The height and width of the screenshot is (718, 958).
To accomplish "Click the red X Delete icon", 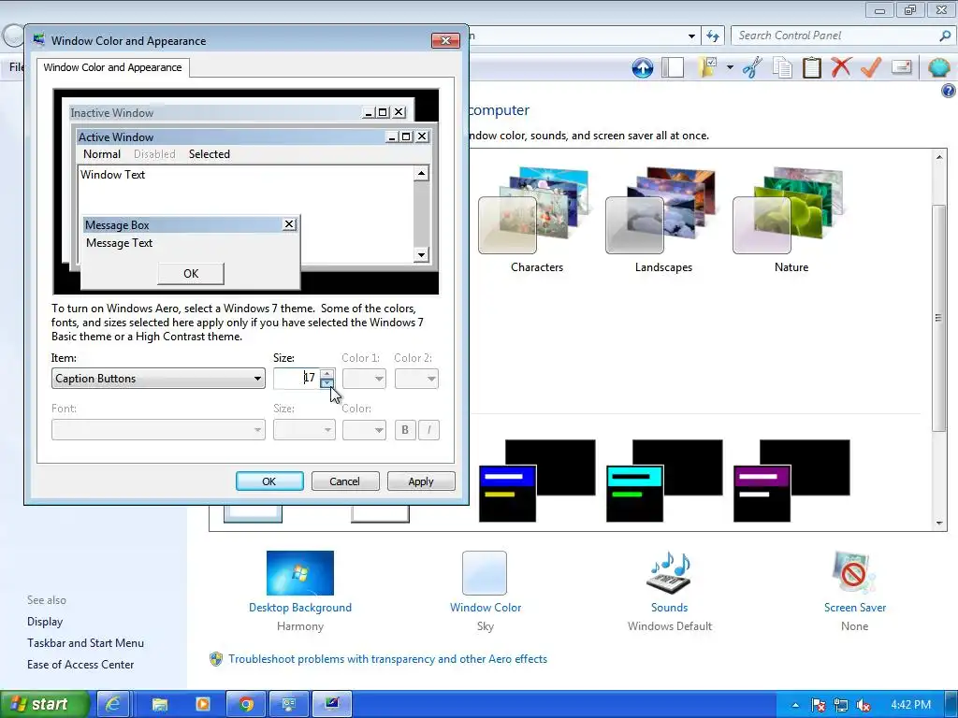I will coord(841,66).
